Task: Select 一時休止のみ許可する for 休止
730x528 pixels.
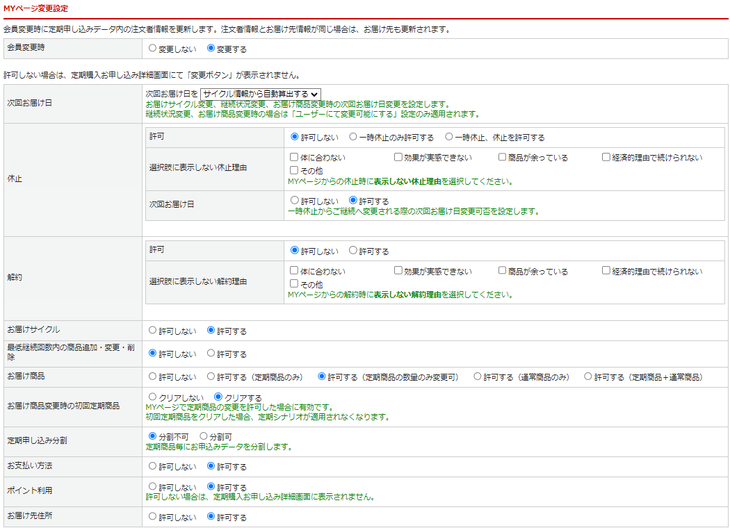Action: point(353,137)
